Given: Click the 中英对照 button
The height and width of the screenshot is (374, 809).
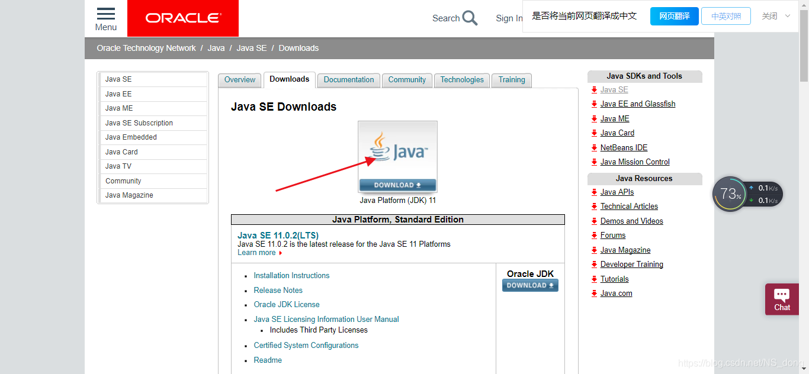Looking at the screenshot, I should [x=726, y=16].
